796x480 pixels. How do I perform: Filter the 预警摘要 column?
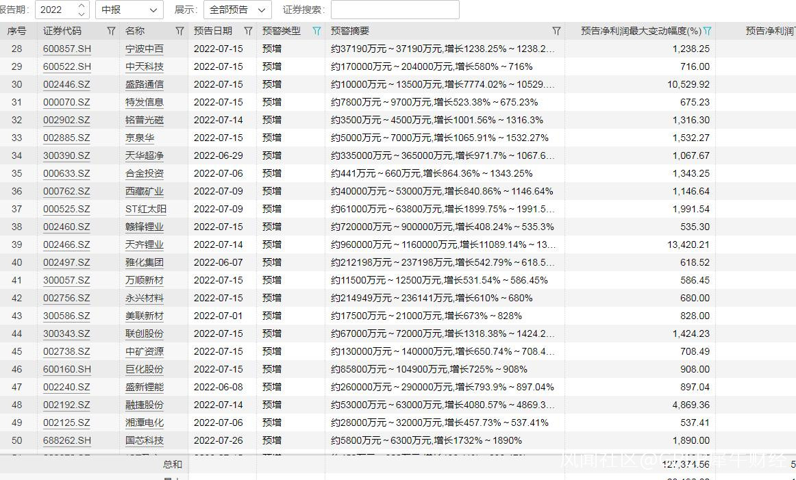click(x=556, y=31)
